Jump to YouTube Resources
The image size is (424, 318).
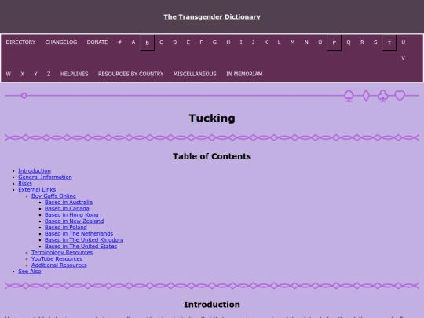[57, 258]
